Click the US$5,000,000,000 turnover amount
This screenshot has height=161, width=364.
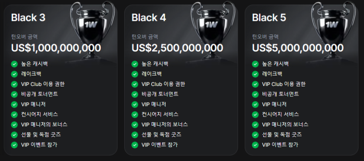point(298,48)
